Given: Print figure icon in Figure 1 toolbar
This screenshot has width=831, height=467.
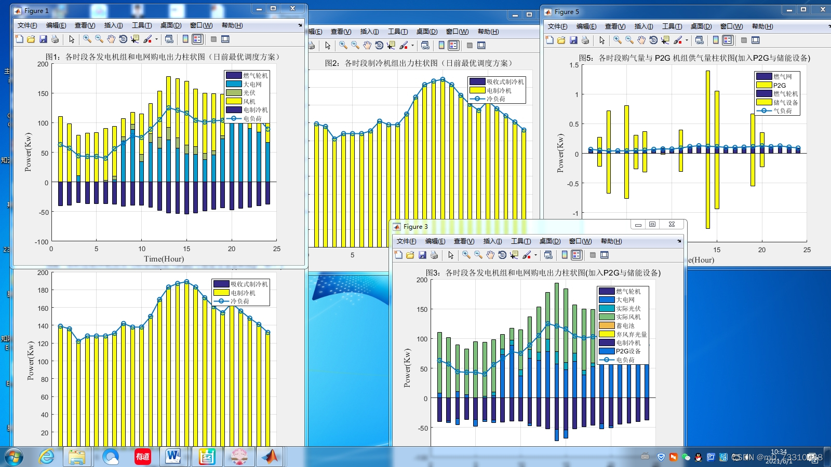Looking at the screenshot, I should [55, 39].
